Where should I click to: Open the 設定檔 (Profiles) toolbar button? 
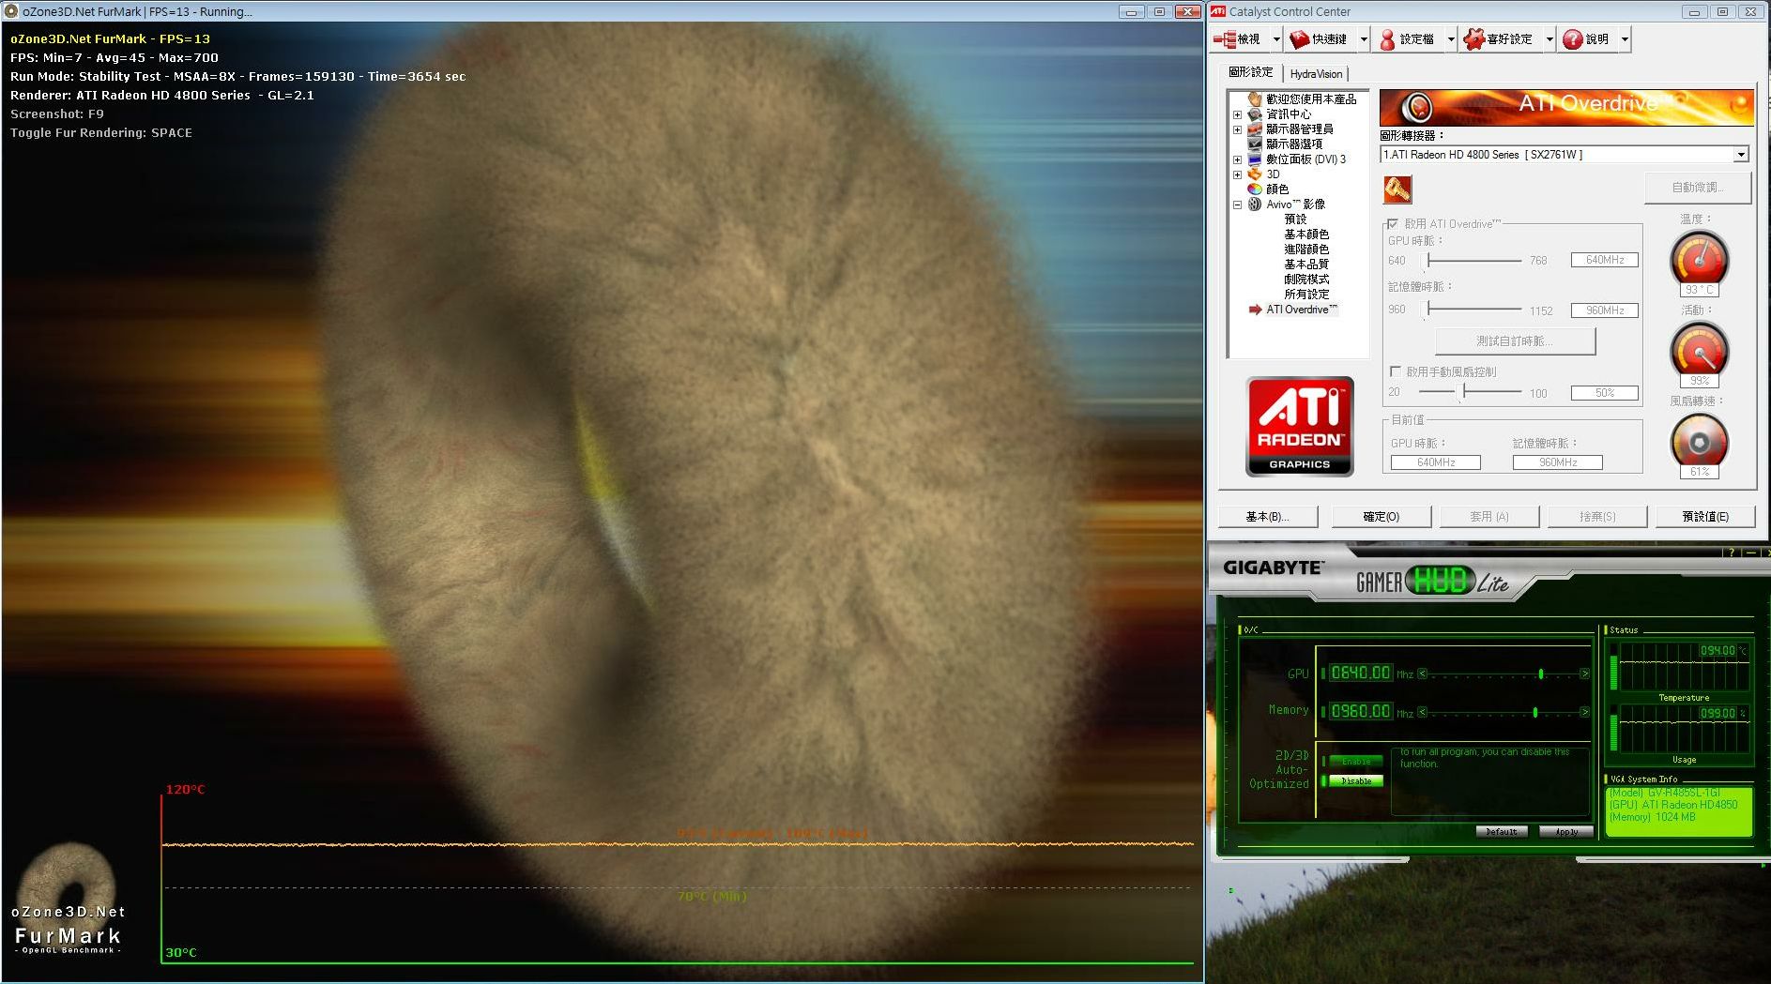coord(1407,38)
